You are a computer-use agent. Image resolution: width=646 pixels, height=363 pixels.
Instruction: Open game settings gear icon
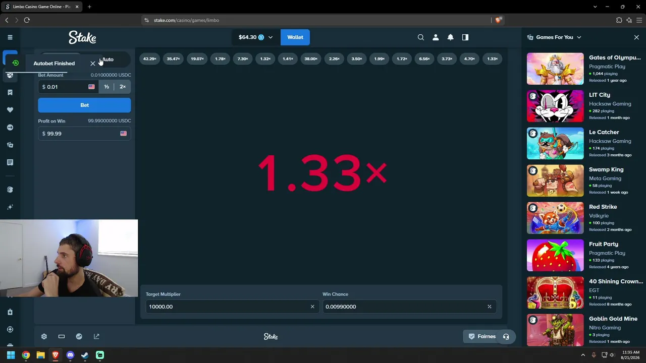(44, 336)
